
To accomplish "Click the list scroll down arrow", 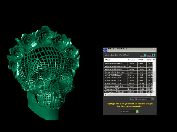I will click(154, 92).
